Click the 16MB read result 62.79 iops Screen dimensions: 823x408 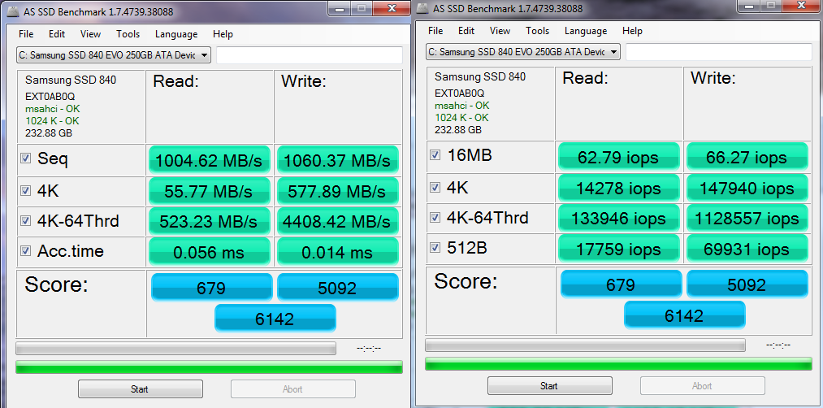tap(619, 157)
